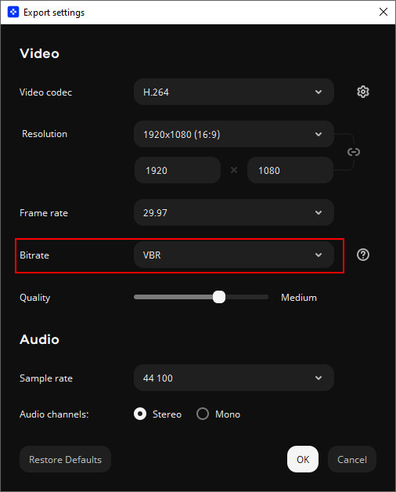396x492 pixels.
Task: Expand the Bitrate VBR dropdown
Action: (233, 255)
